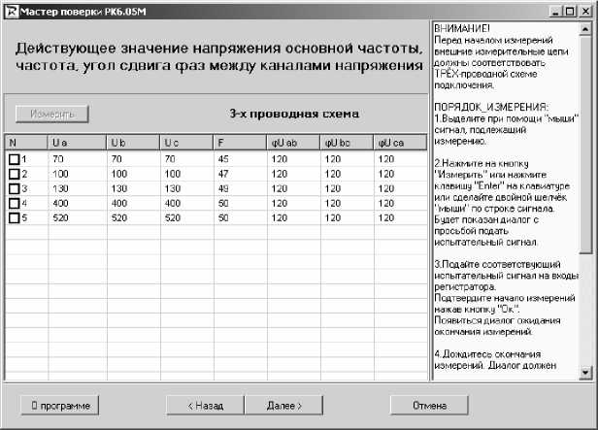This screenshot has width=598, height=430.
Task: Click the ВНИМАНИЕ! text in the help panel
Action: (x=462, y=28)
